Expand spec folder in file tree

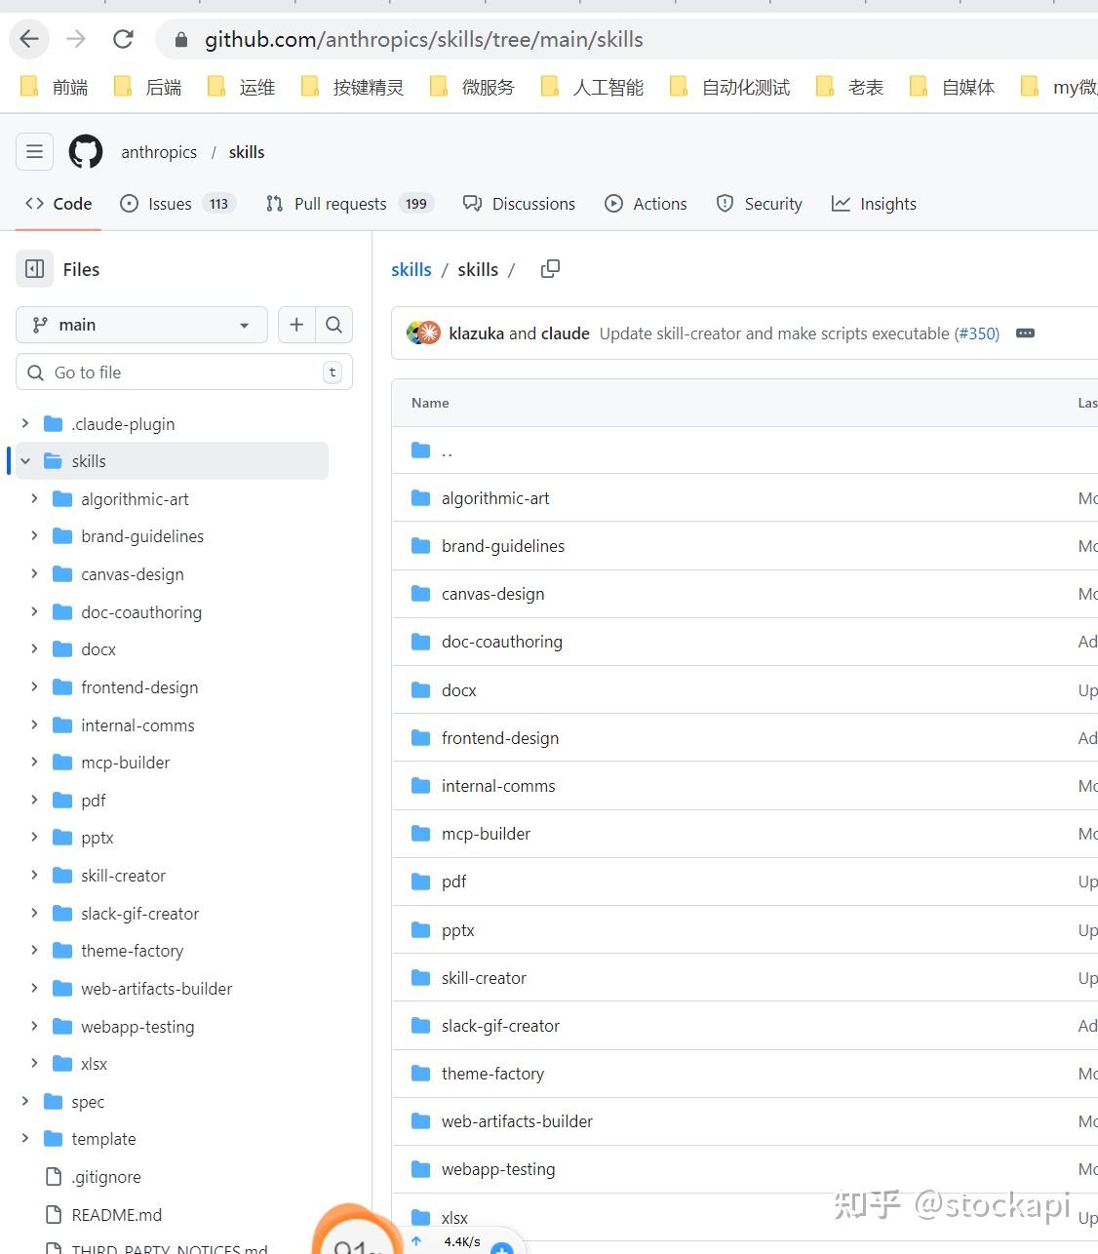click(25, 1101)
